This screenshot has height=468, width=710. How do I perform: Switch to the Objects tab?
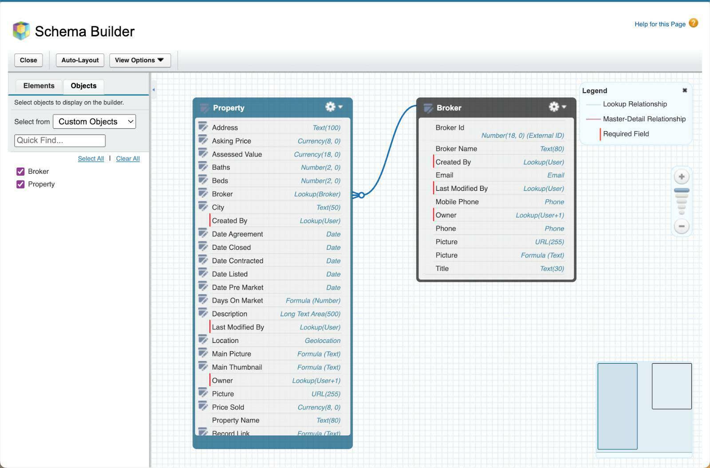pos(83,86)
